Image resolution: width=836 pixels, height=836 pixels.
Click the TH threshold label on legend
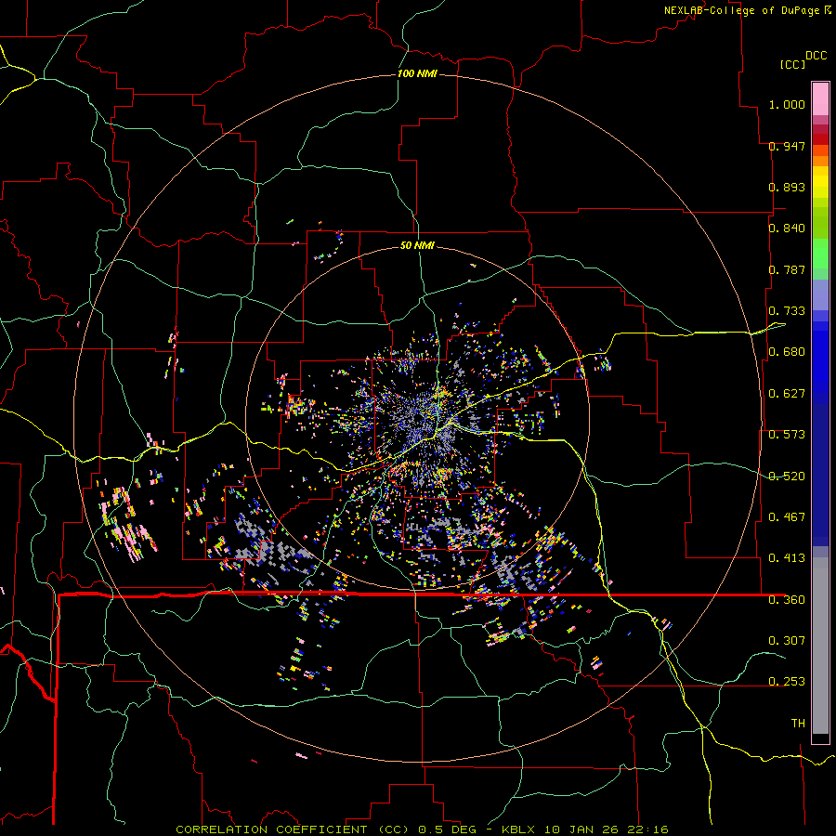(x=798, y=724)
